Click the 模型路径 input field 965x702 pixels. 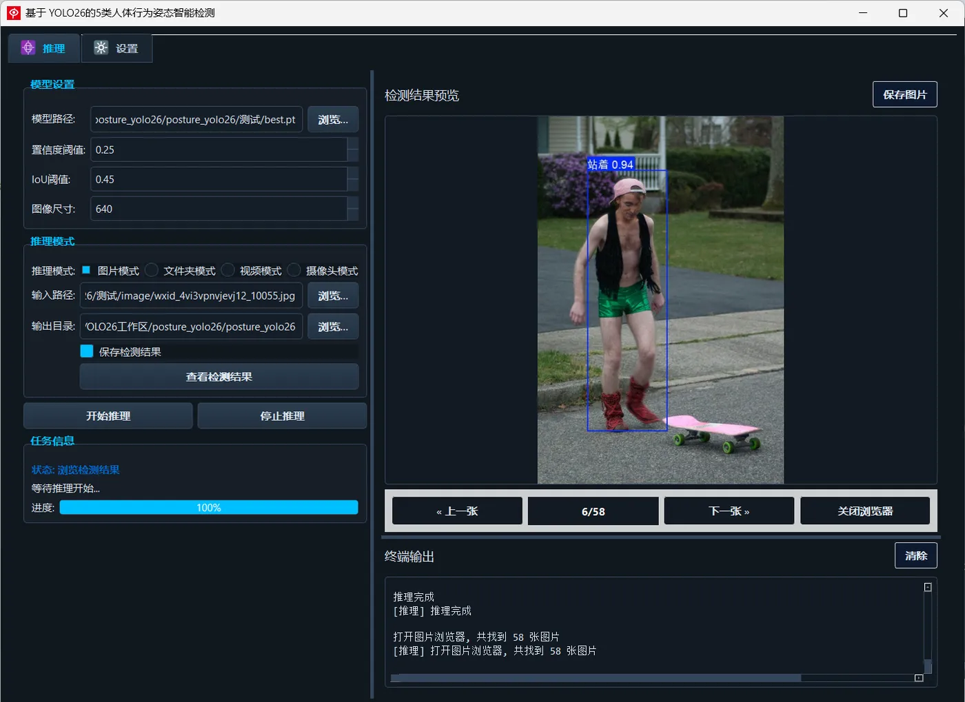pos(196,119)
